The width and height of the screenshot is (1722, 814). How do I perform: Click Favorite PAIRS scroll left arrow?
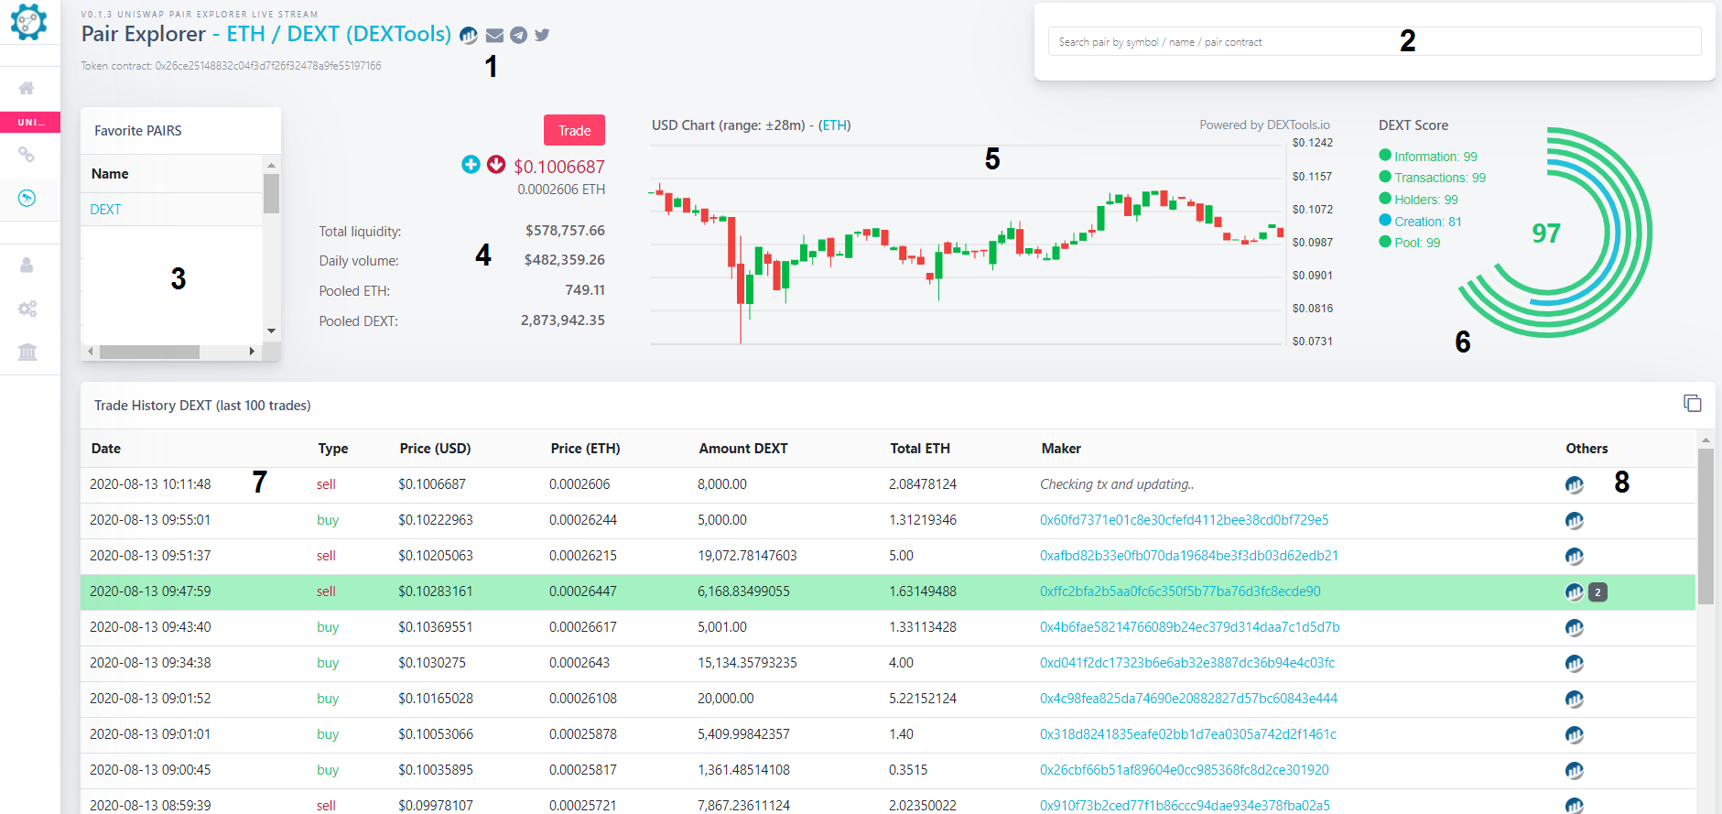[x=90, y=352]
